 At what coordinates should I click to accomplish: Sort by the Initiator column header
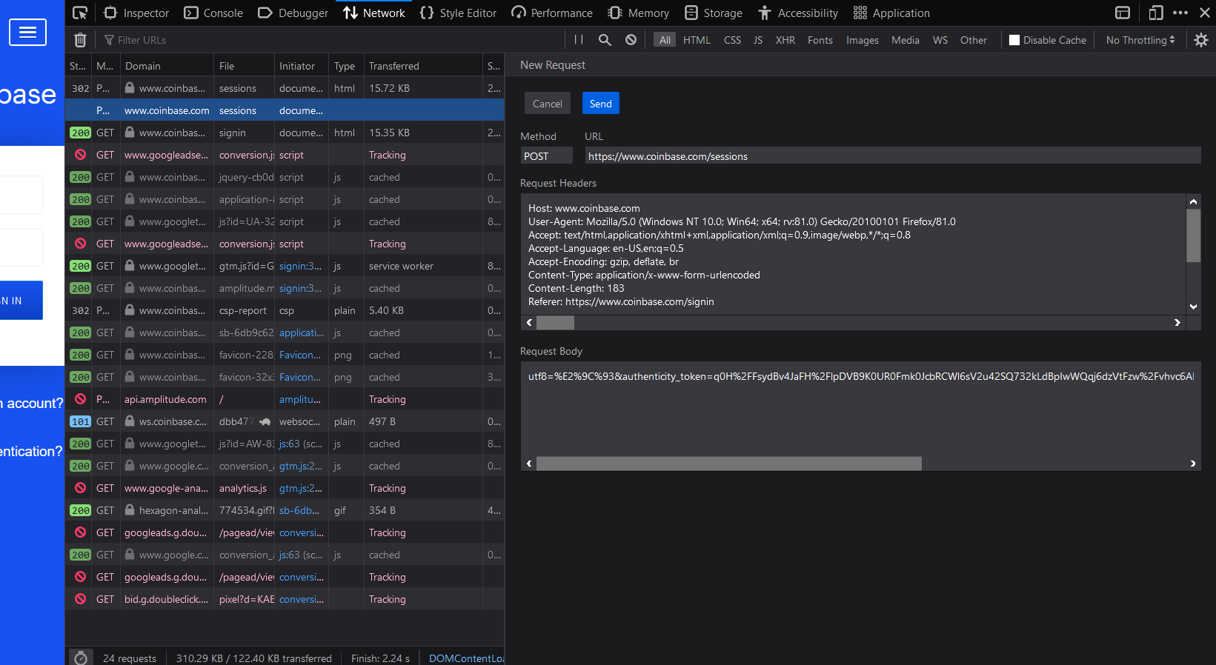click(301, 66)
